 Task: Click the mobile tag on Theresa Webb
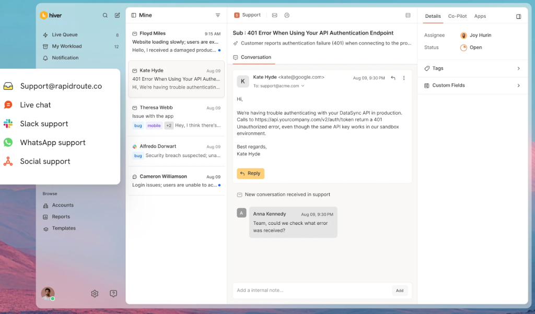tap(154, 126)
